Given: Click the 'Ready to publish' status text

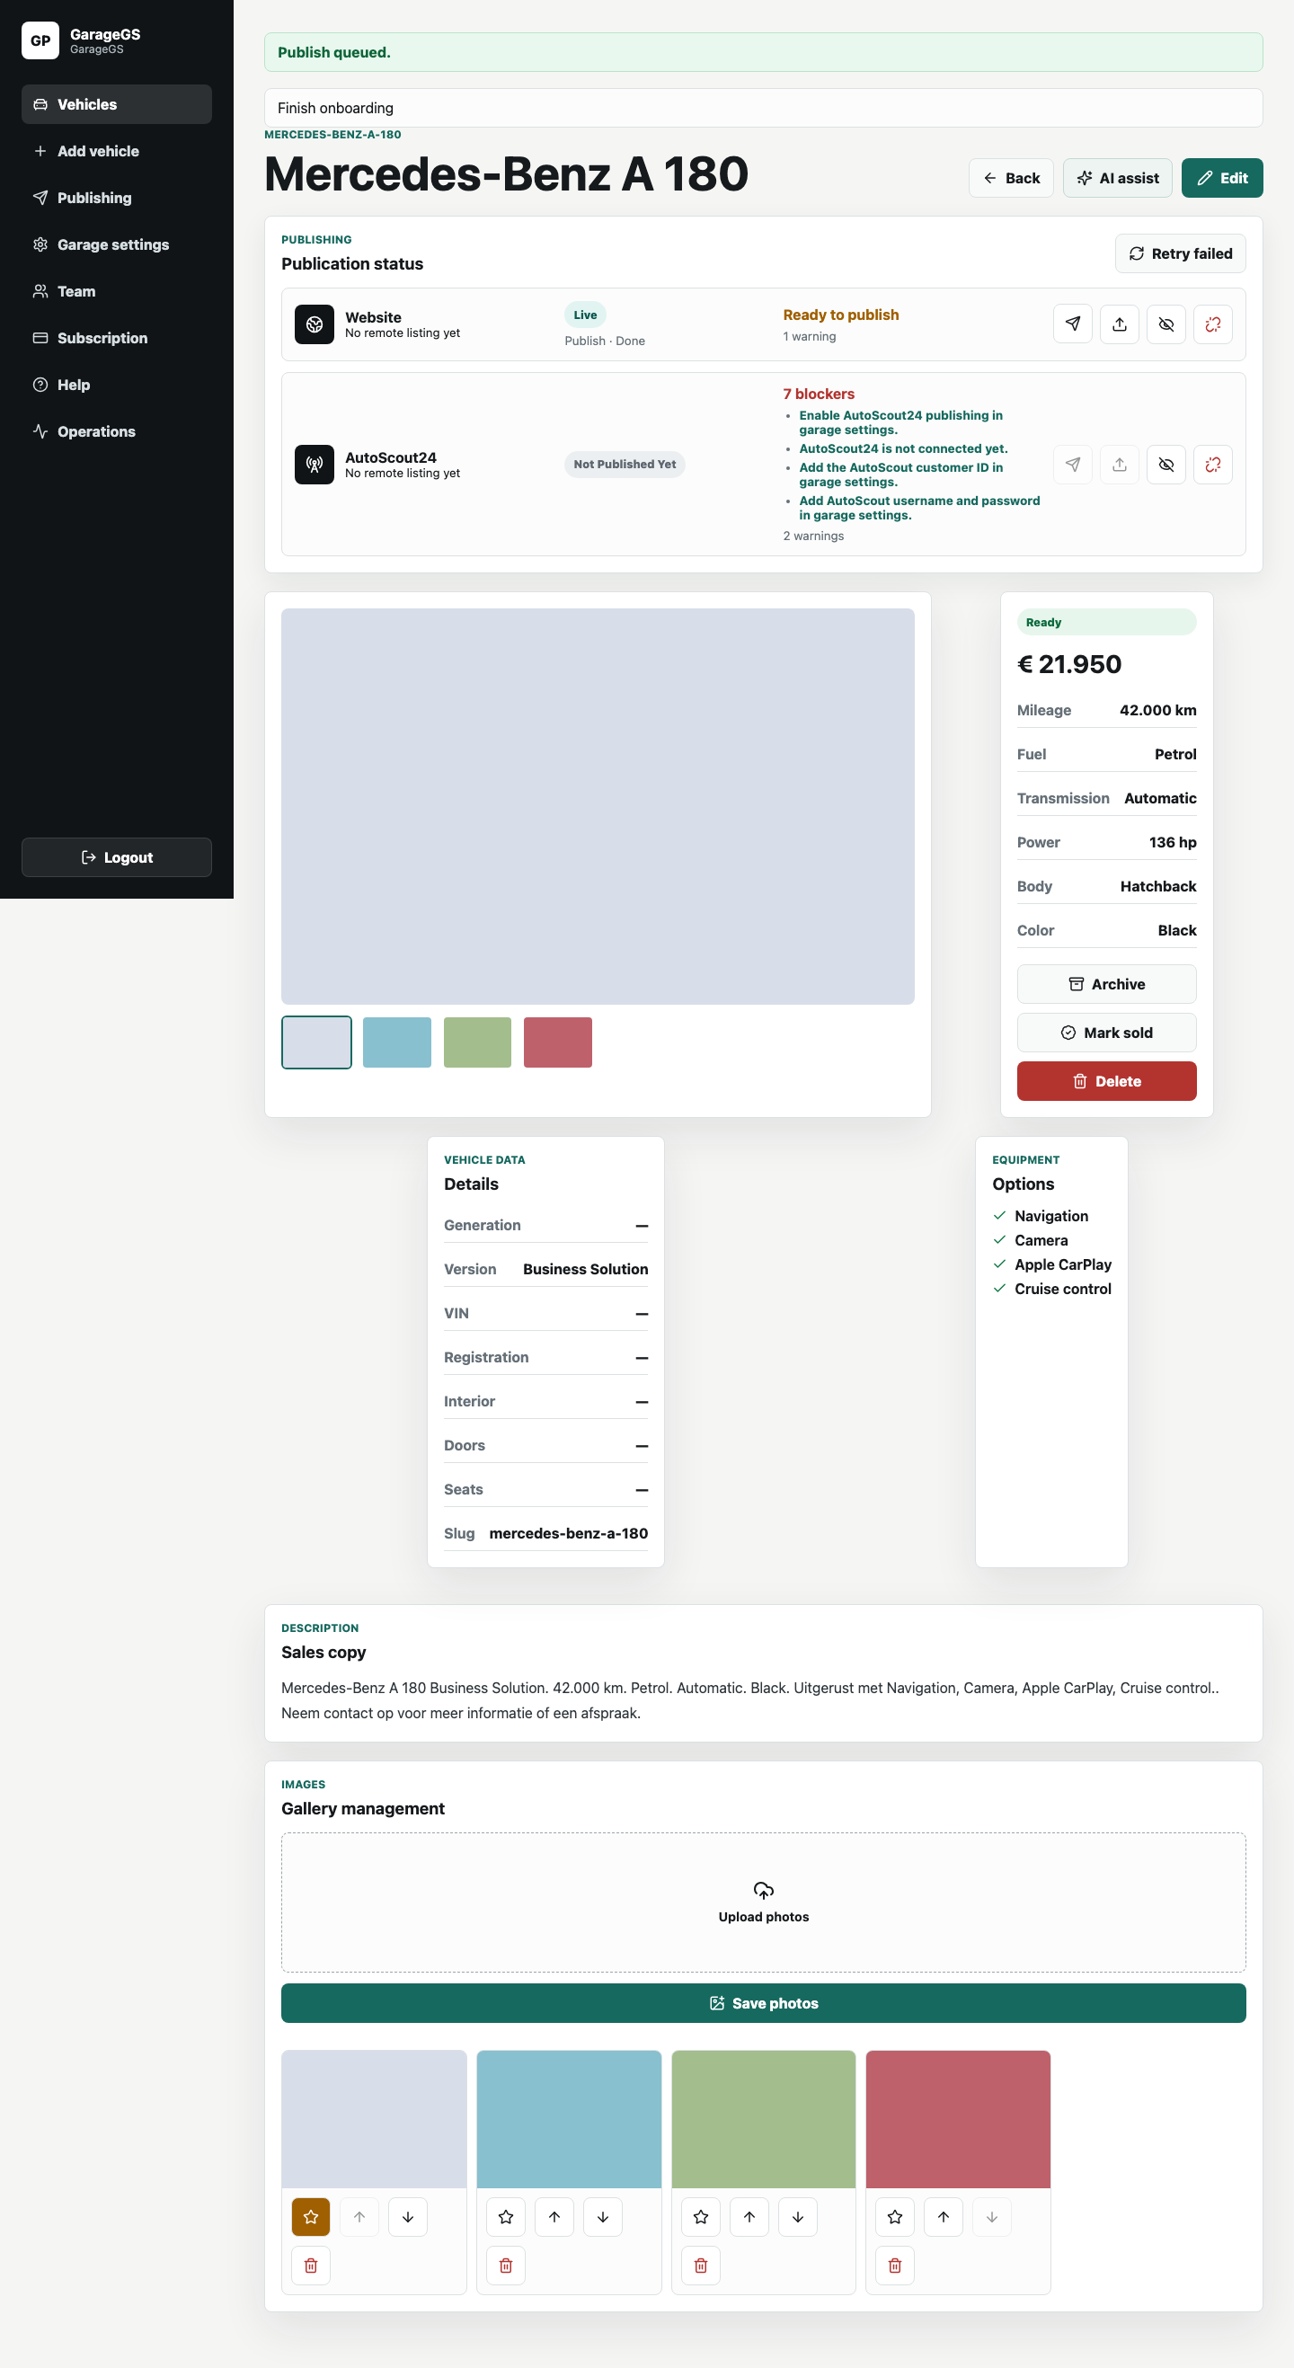Looking at the screenshot, I should (x=841, y=315).
